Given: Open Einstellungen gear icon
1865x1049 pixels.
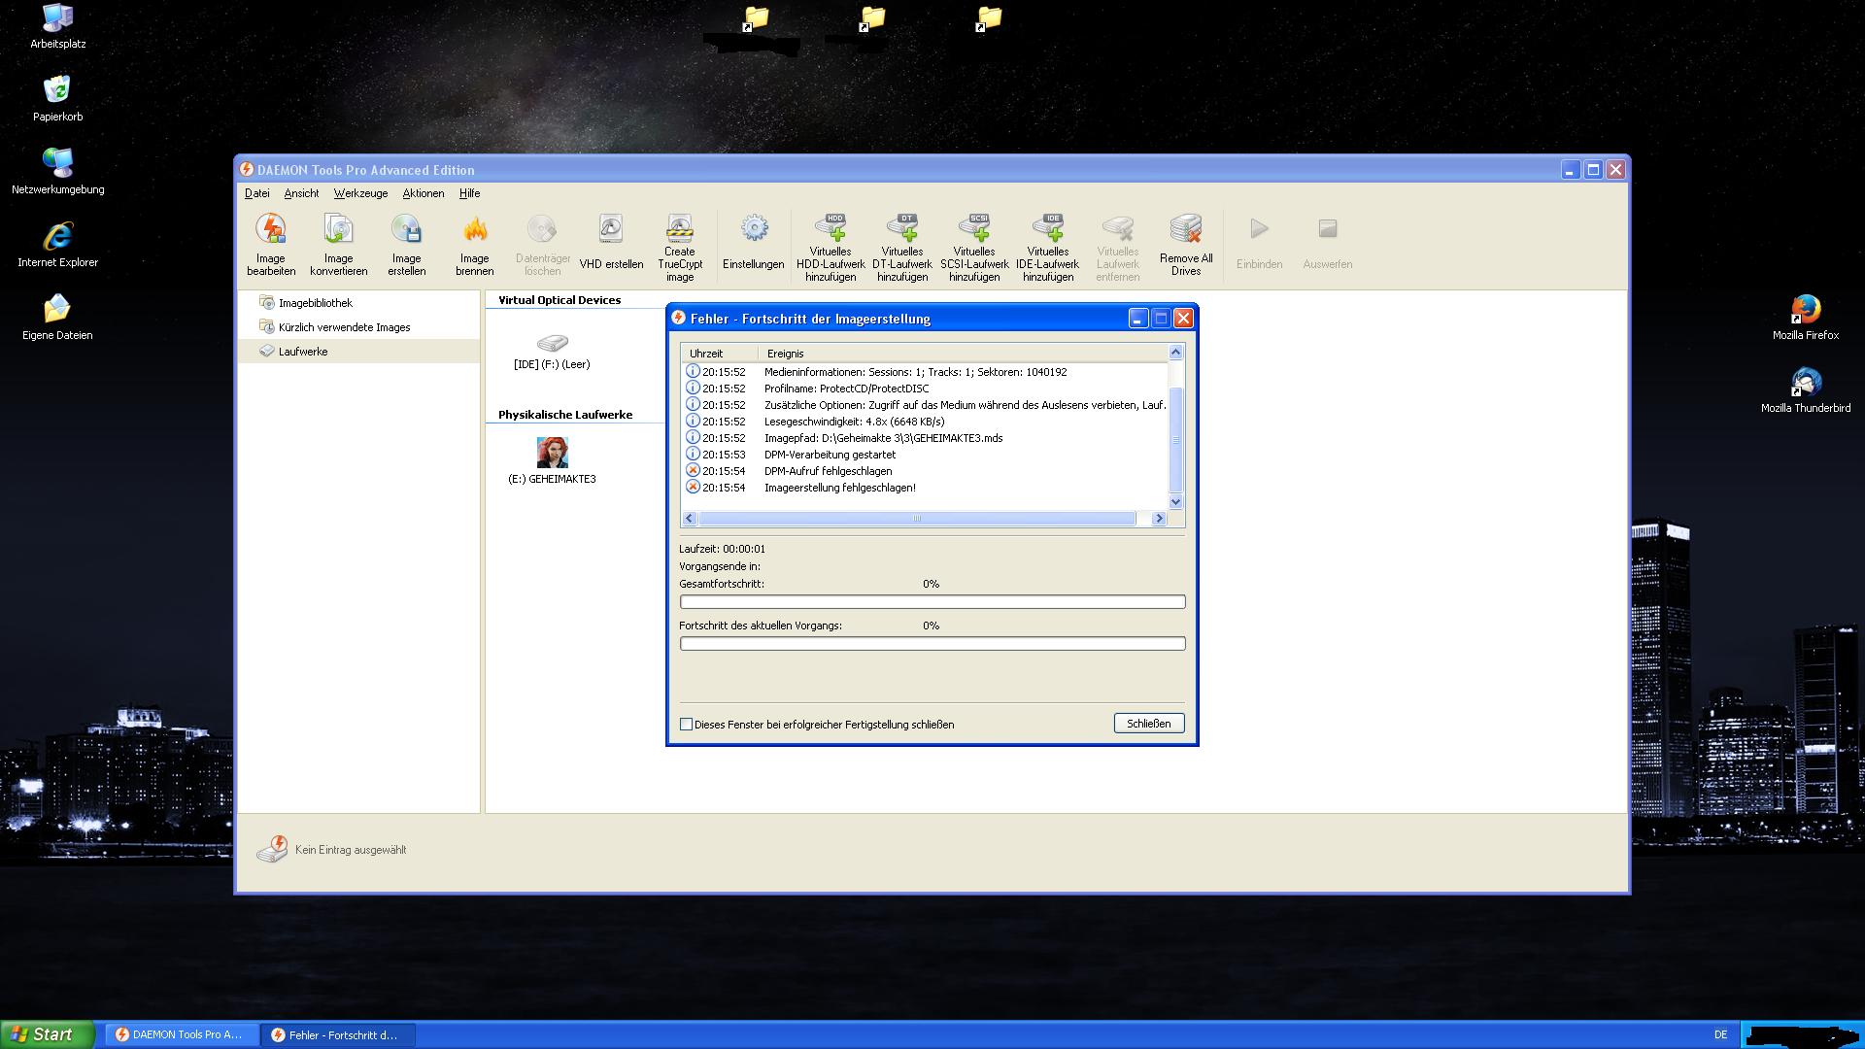Looking at the screenshot, I should click(x=754, y=230).
